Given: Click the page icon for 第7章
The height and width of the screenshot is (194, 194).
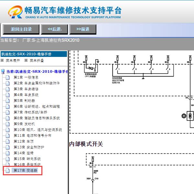Looking at the screenshot, I should click(8, 112).
